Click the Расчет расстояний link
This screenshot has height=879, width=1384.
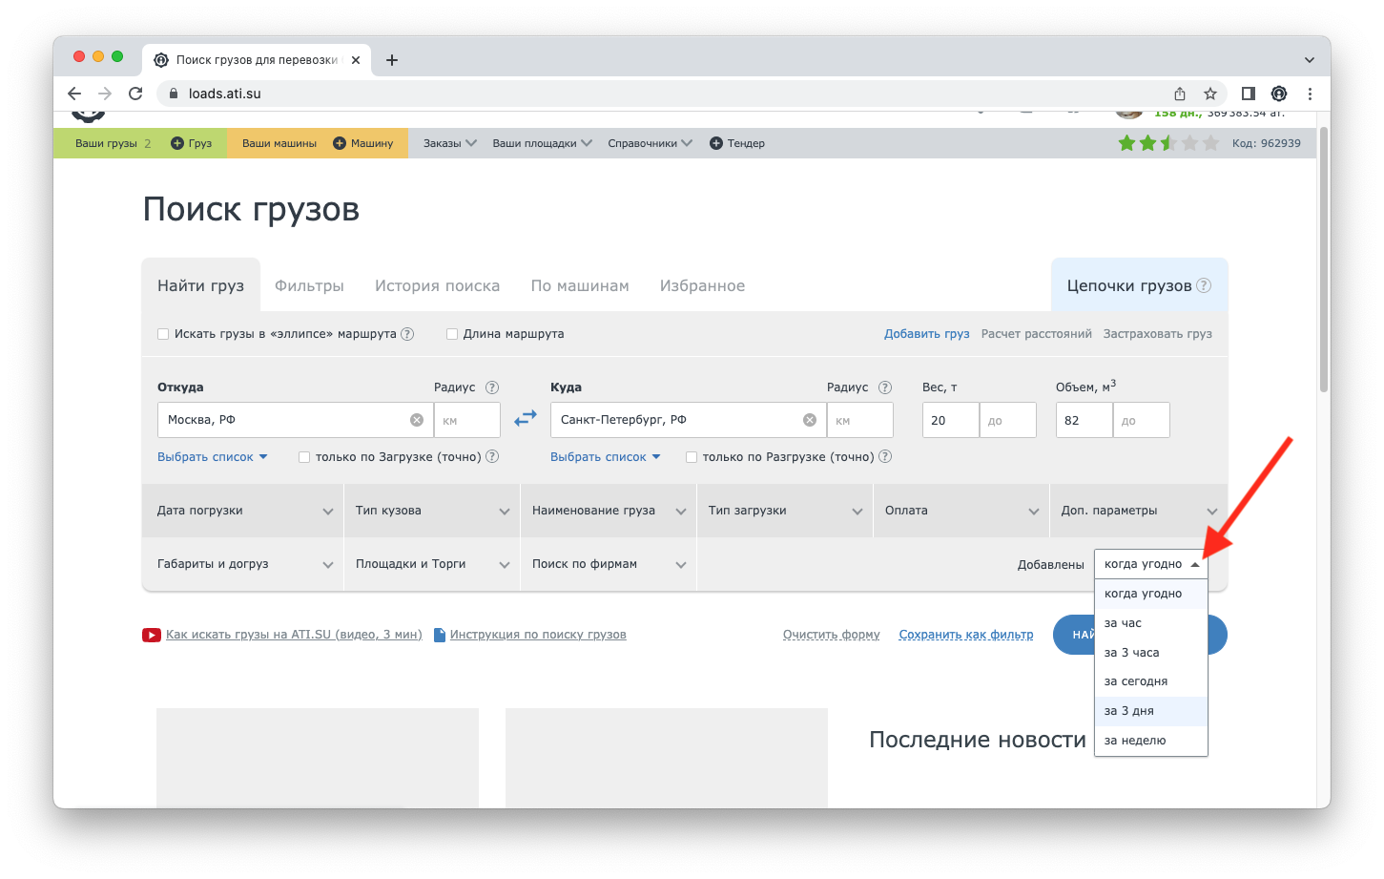(x=1036, y=334)
